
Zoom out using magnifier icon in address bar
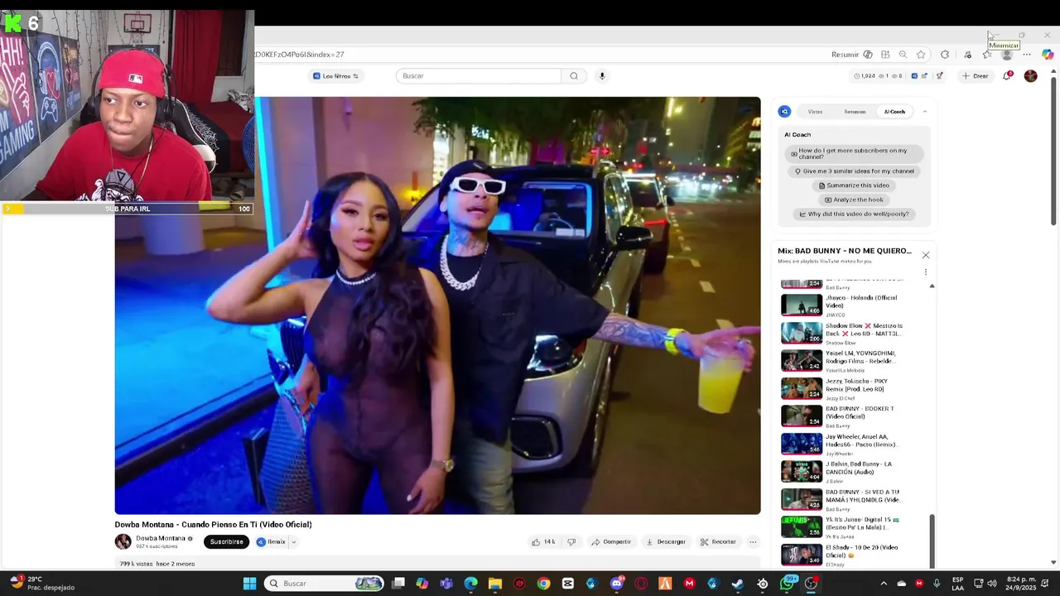(x=903, y=55)
